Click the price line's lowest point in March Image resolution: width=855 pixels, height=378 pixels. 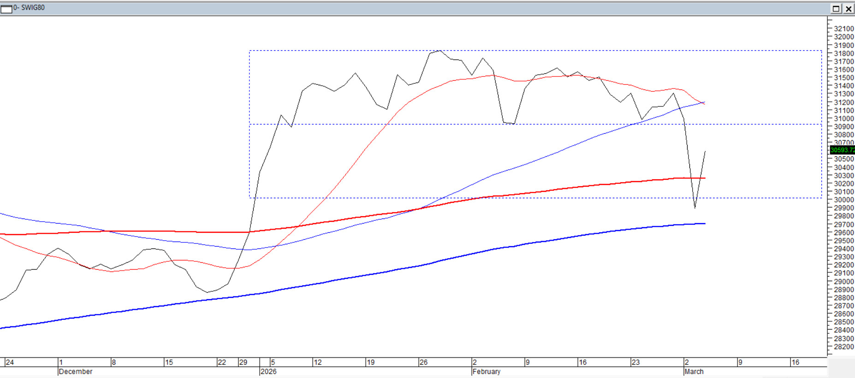click(x=695, y=208)
